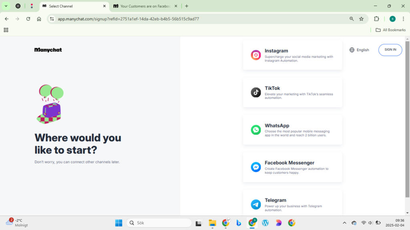Select the Instagram channel heading
Image resolution: width=410 pixels, height=230 pixels.
[x=276, y=51]
